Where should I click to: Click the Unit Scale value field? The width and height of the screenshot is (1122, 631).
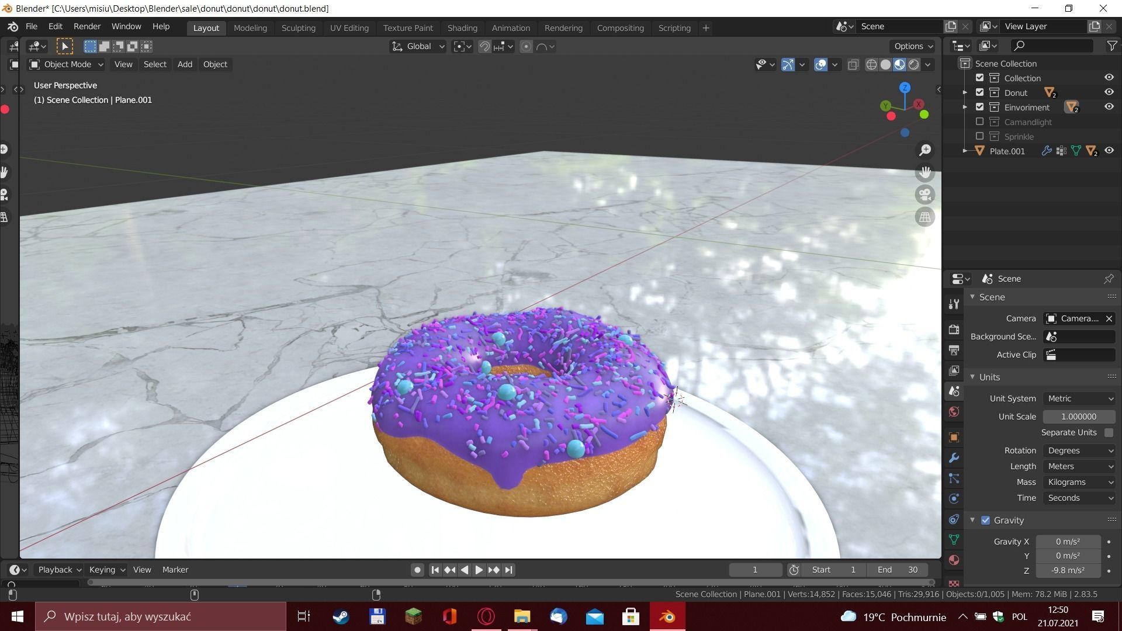pyautogui.click(x=1078, y=417)
